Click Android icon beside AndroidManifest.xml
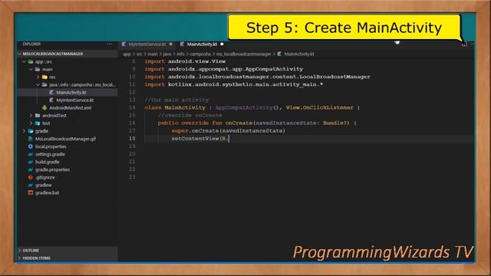The height and width of the screenshot is (276, 491). tap(44, 107)
